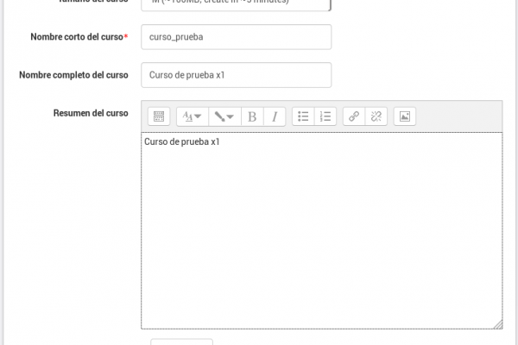Image resolution: width=518 pixels, height=345 pixels.
Task: Click inside the Resumen del curso text area
Action: coord(322,230)
